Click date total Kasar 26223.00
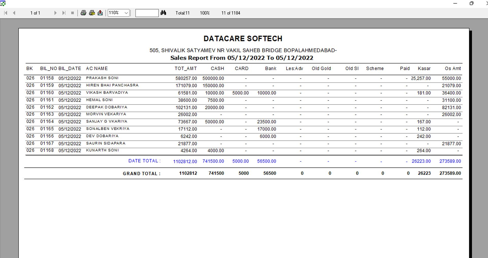This screenshot has height=258, width=488. (421, 161)
